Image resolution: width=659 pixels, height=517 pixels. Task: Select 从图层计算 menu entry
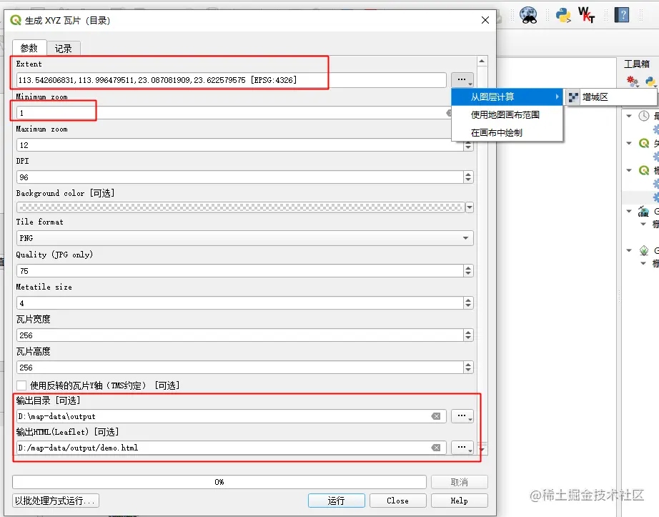click(507, 97)
